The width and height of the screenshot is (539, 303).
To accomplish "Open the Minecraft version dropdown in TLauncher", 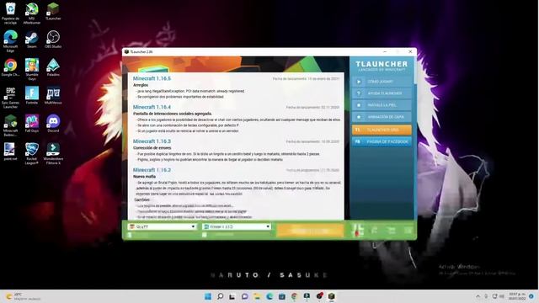I will [x=237, y=226].
